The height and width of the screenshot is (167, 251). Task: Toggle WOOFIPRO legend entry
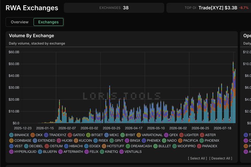click(x=184, y=146)
